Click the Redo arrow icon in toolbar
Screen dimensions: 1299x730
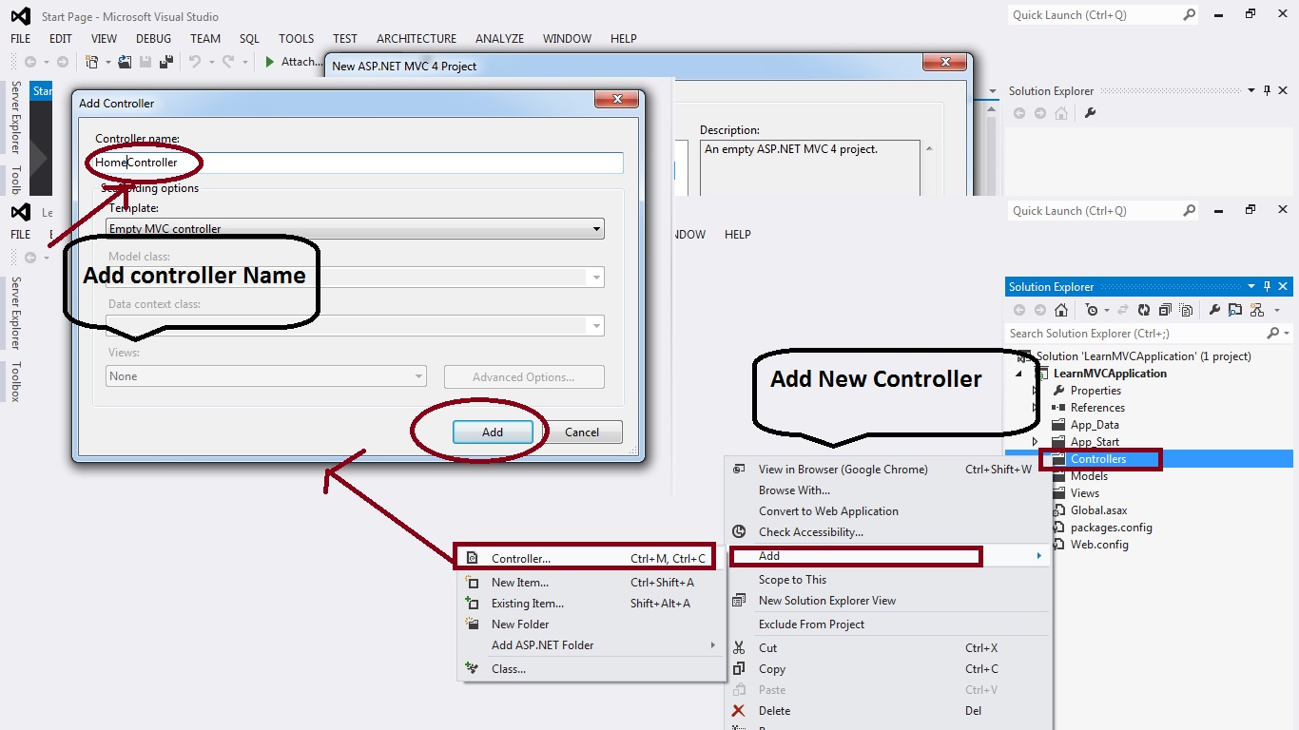click(228, 62)
